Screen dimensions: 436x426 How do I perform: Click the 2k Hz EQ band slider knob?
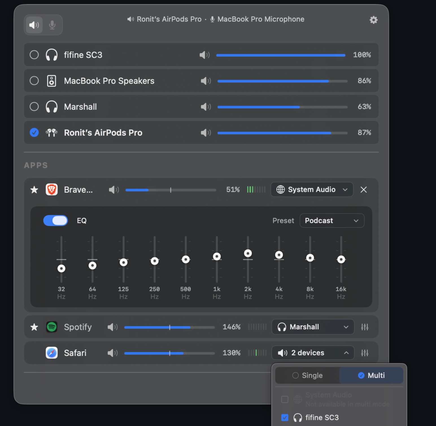(x=248, y=253)
